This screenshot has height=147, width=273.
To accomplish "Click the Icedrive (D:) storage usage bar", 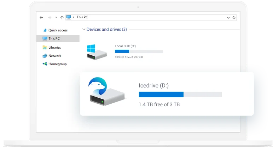I will (x=180, y=94).
